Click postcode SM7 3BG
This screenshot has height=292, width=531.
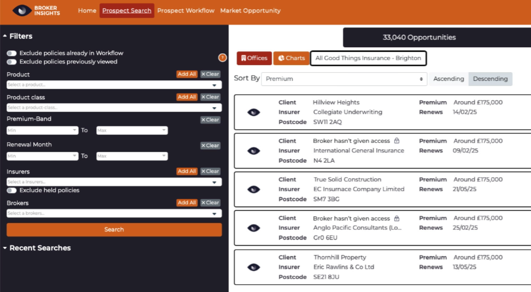point(326,199)
